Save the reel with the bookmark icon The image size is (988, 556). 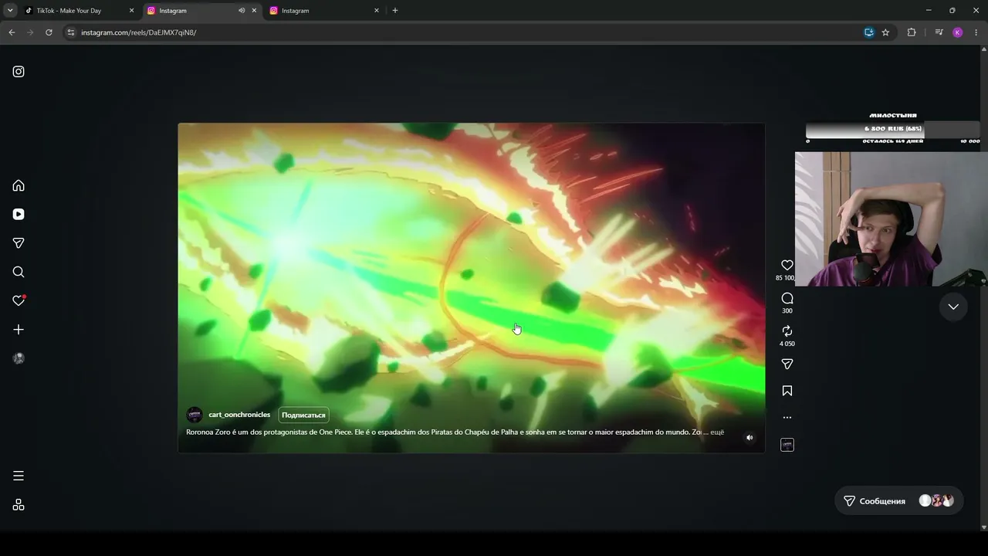click(x=787, y=391)
